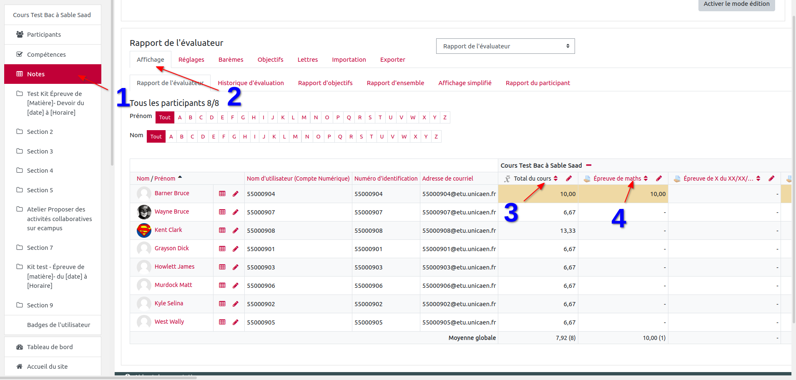Open Section 4 in the course sidebar

(40, 171)
